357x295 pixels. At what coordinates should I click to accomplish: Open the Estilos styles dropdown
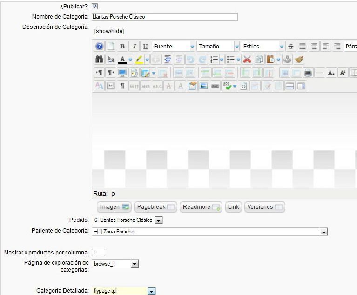(x=263, y=46)
